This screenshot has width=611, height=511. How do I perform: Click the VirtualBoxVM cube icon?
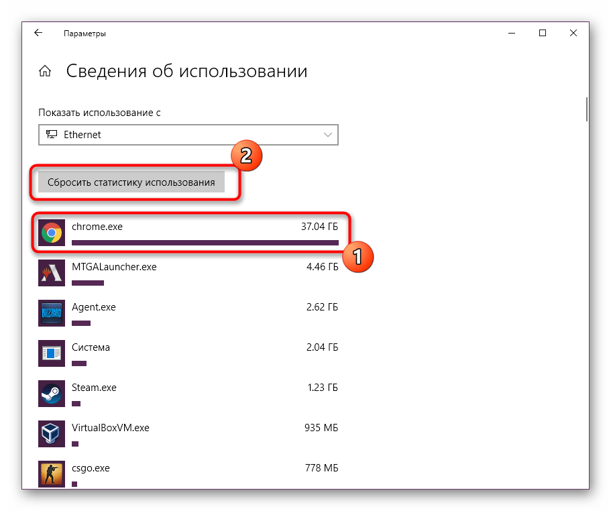52,434
